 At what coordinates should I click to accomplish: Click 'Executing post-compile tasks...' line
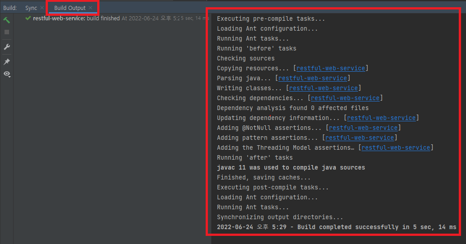tap(273, 187)
